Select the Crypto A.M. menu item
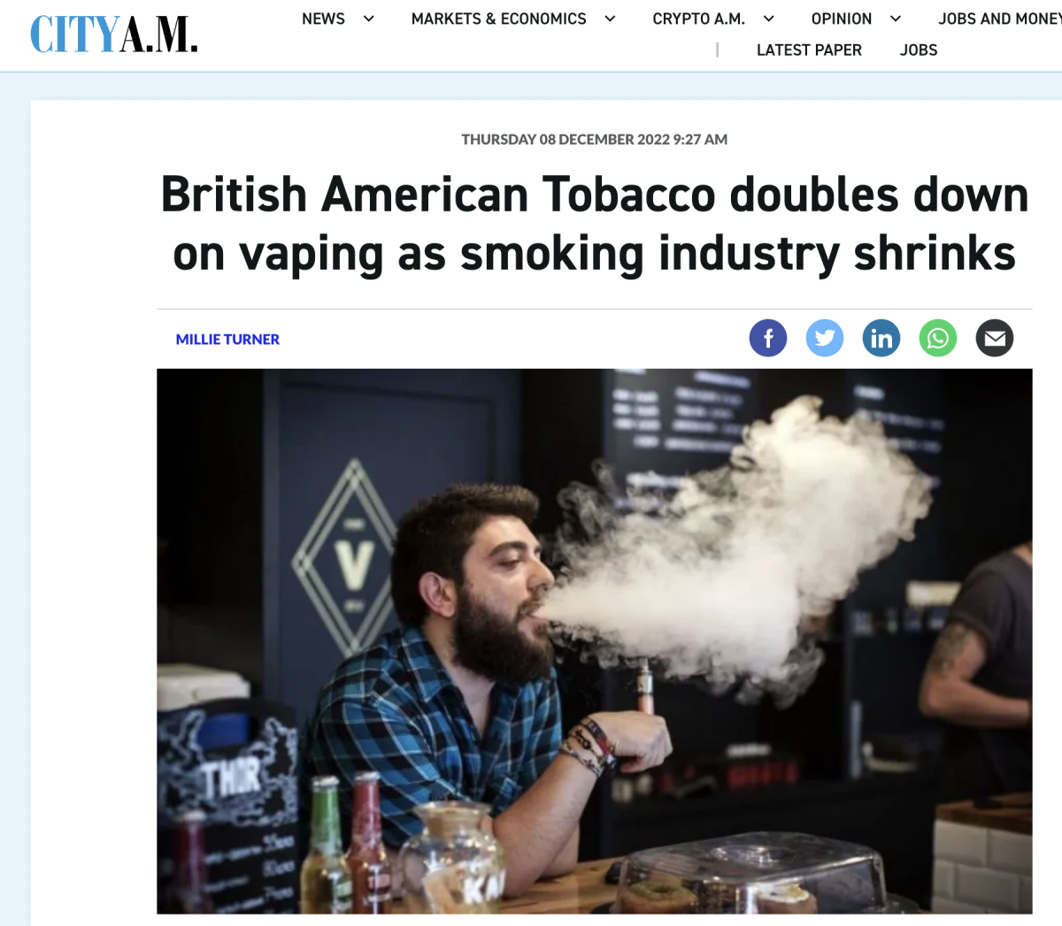This screenshot has height=926, width=1062. pos(698,19)
